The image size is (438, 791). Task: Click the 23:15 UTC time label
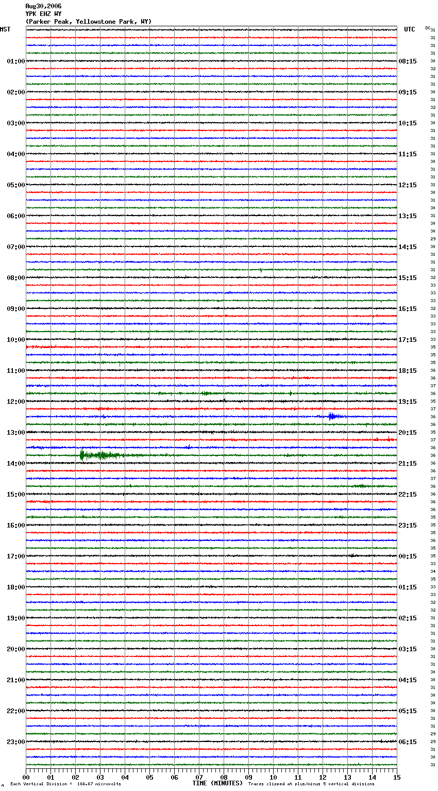coord(408,525)
